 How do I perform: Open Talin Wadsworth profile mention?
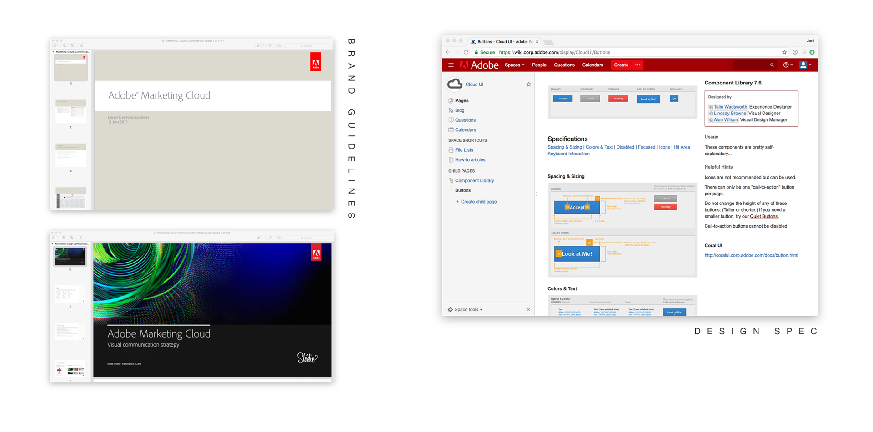[x=728, y=107]
